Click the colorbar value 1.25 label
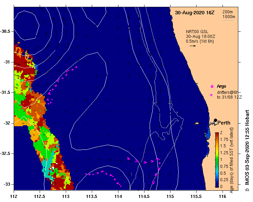 [224, 153]
